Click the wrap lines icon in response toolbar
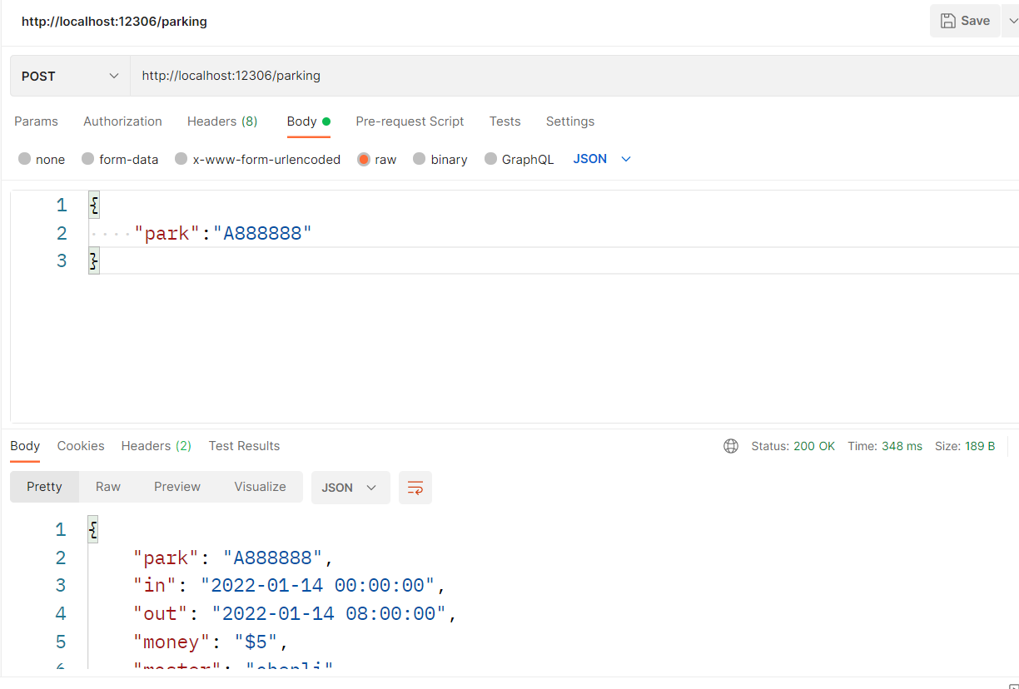 tap(415, 488)
